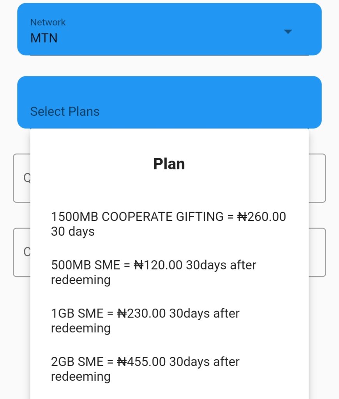Click the small Network label text
This screenshot has height=399, width=339.
coord(48,22)
